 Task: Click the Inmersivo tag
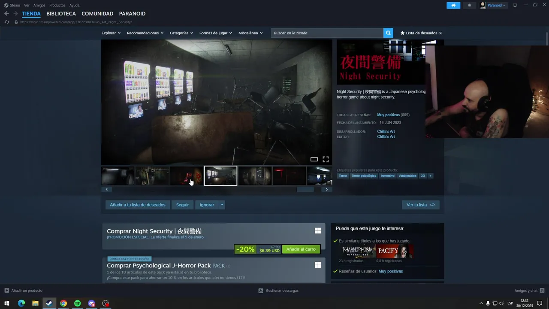387,176
